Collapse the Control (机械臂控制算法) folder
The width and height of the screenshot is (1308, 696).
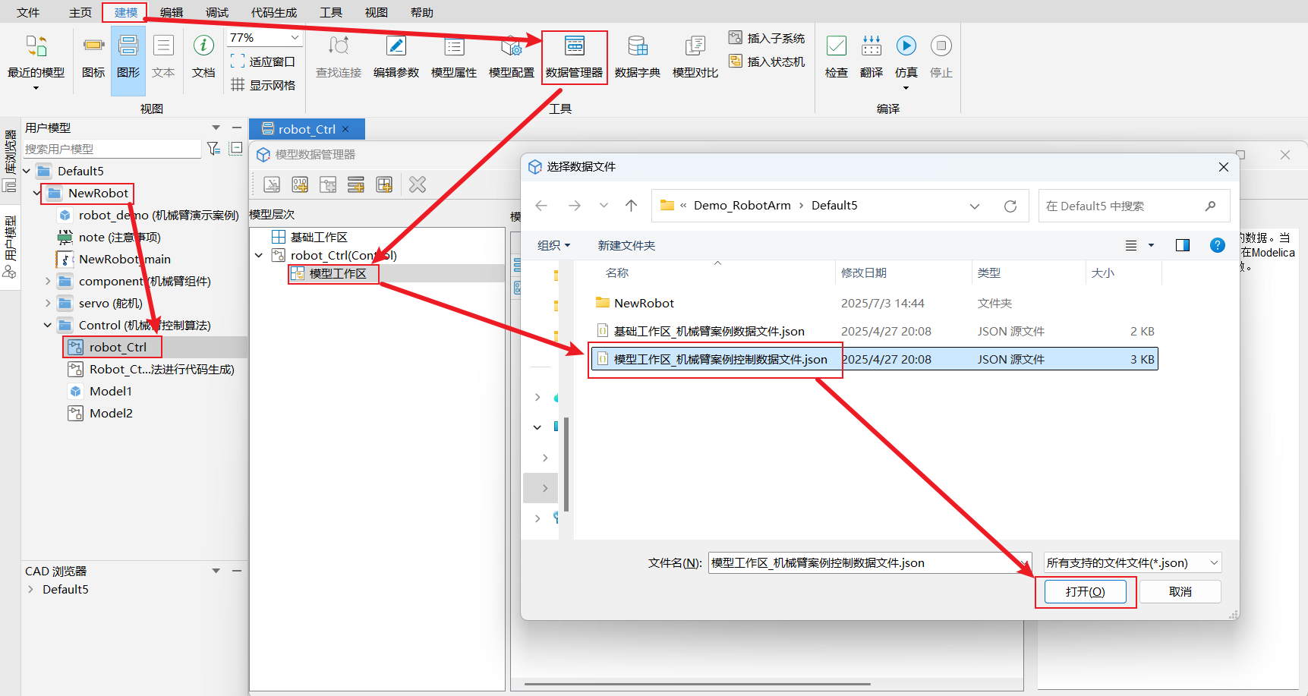pos(48,325)
